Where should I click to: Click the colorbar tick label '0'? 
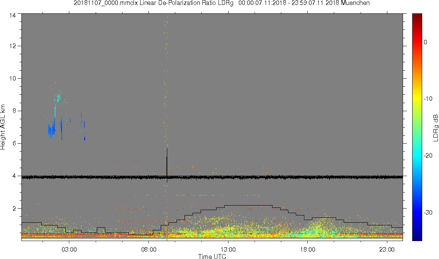[x=426, y=42]
